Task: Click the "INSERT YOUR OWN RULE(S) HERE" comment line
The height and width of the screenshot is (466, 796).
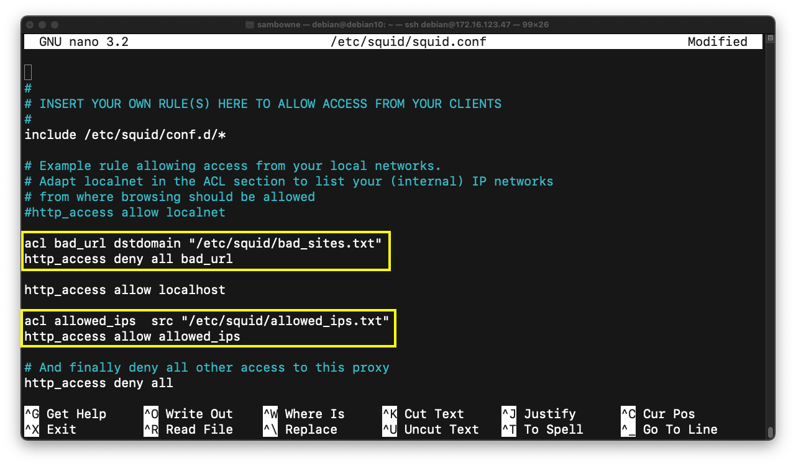Action: tap(263, 104)
